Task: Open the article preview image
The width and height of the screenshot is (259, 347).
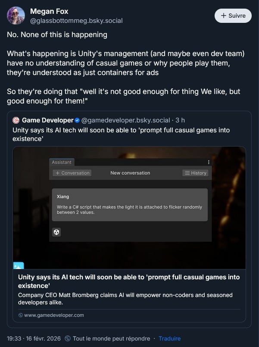Action: click(x=129, y=208)
